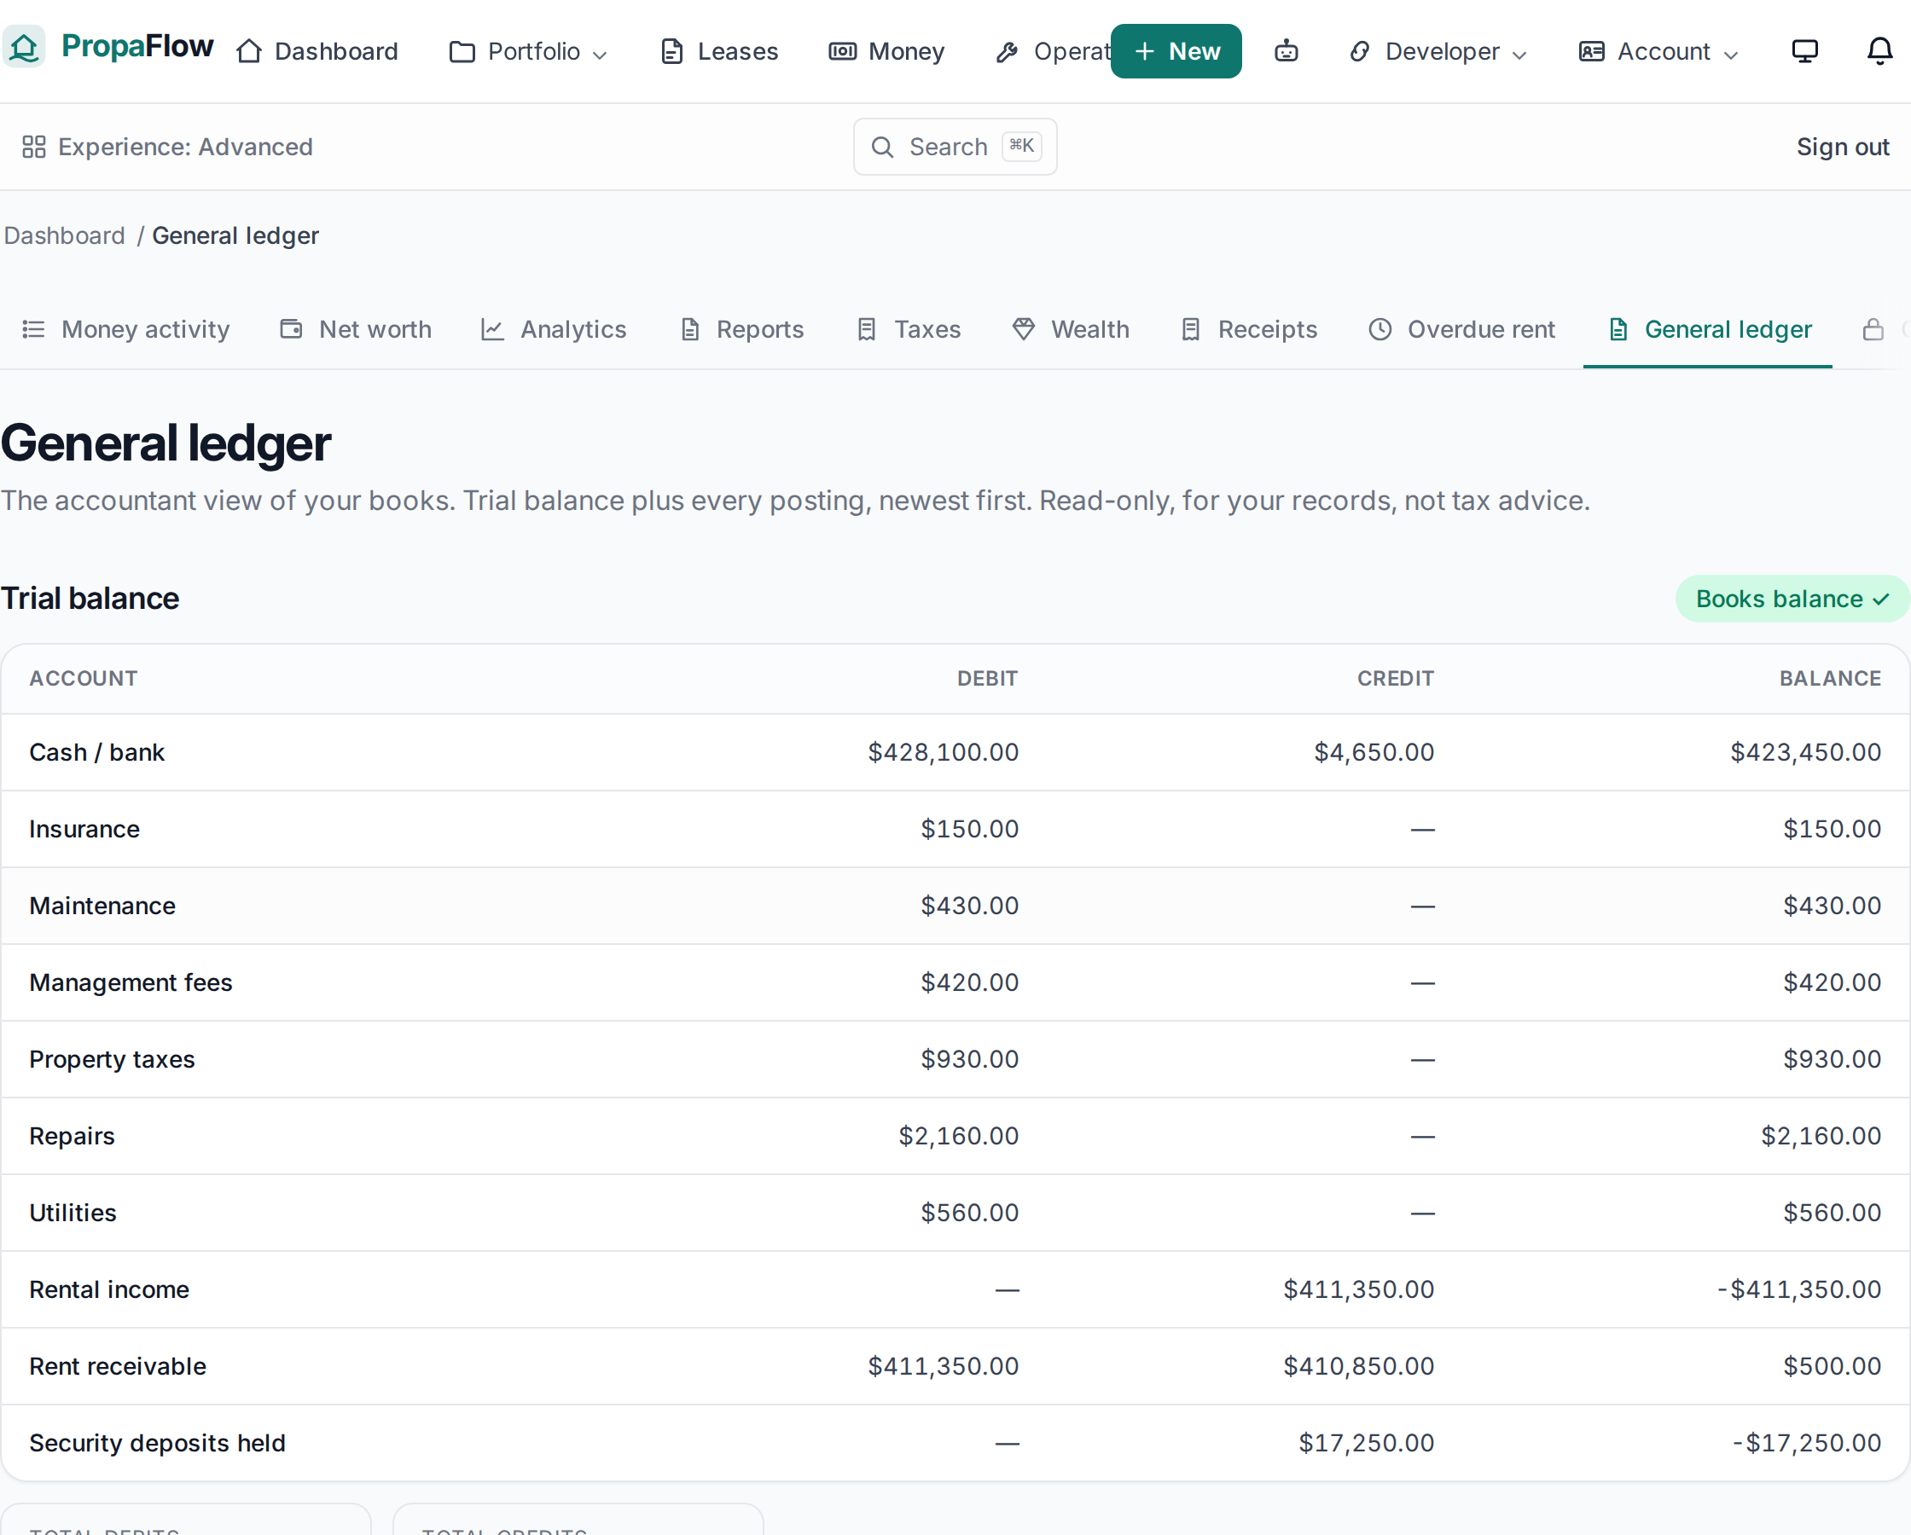Click Security deposits held row

pyautogui.click(x=955, y=1443)
